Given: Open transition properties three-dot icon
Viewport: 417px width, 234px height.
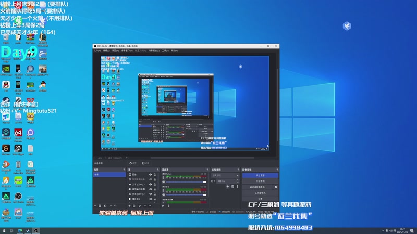Looking at the screenshot, I should point(238,187).
